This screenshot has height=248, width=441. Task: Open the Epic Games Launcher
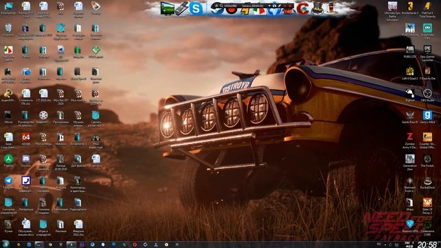427,53
